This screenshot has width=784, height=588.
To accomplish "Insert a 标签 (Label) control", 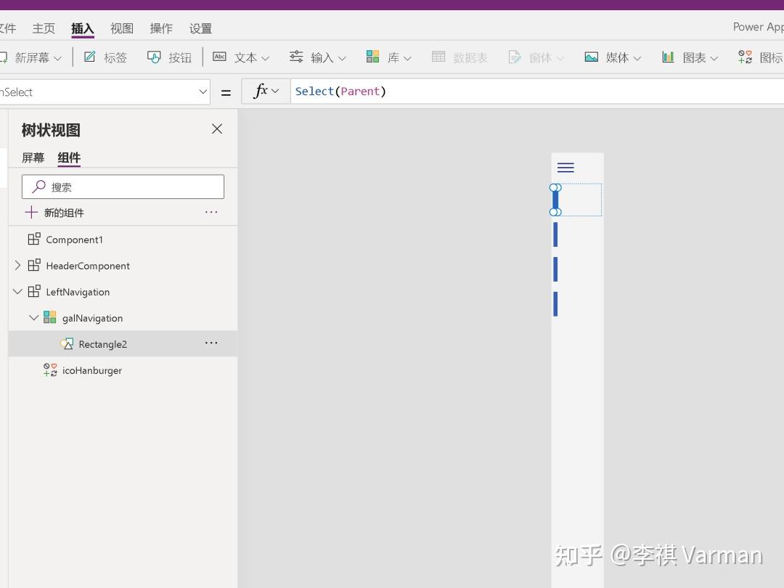I will (113, 57).
